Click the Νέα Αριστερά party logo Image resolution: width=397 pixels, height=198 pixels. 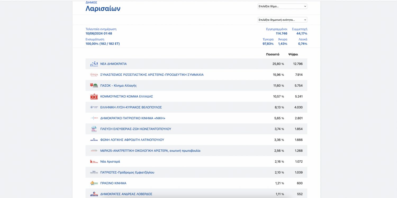[x=94, y=161]
